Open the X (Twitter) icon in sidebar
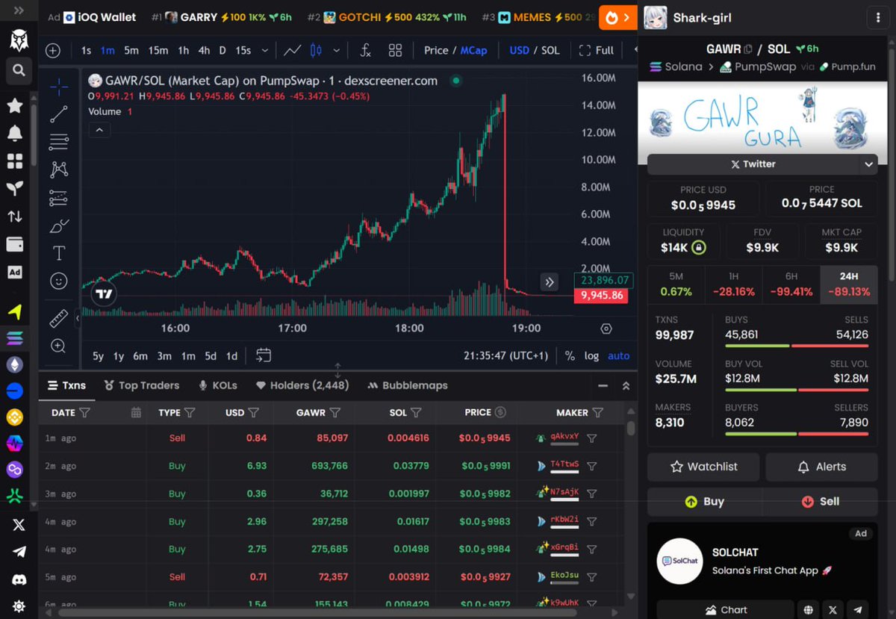This screenshot has height=619, width=896. click(19, 525)
